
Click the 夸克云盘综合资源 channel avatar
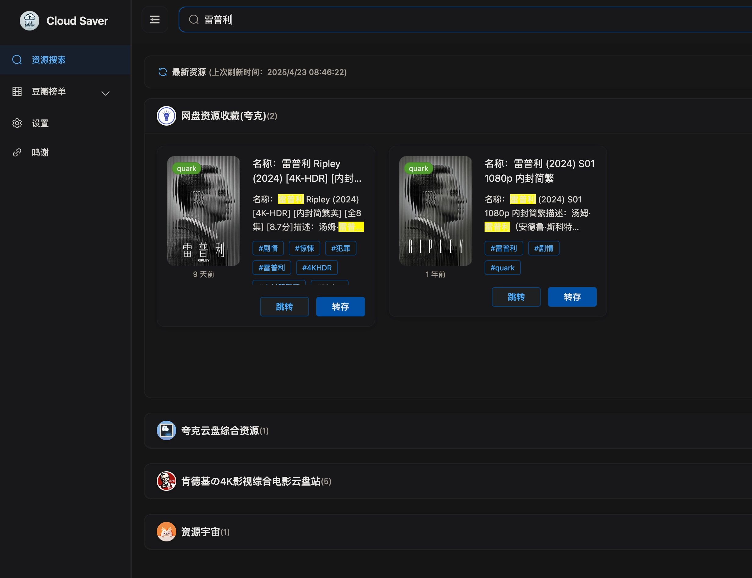[166, 430]
